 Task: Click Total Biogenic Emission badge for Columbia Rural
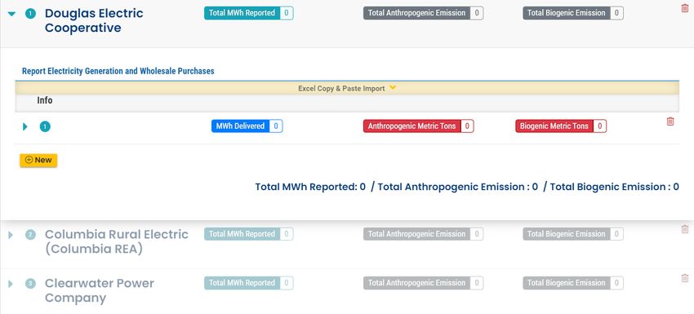click(x=572, y=234)
